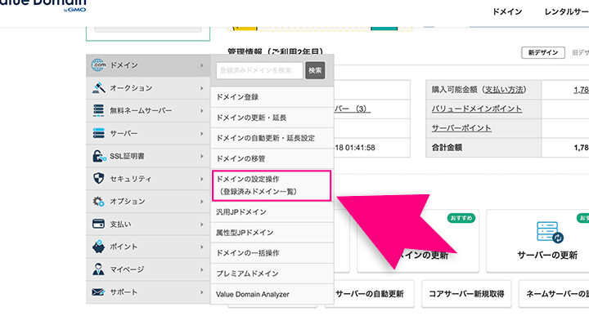The width and height of the screenshot is (589, 316).
Task: Click the マイページ person icon
Action: pyautogui.click(x=98, y=269)
